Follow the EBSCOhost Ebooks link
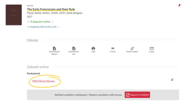Viewport: 187px width, 105px height. click(x=44, y=81)
